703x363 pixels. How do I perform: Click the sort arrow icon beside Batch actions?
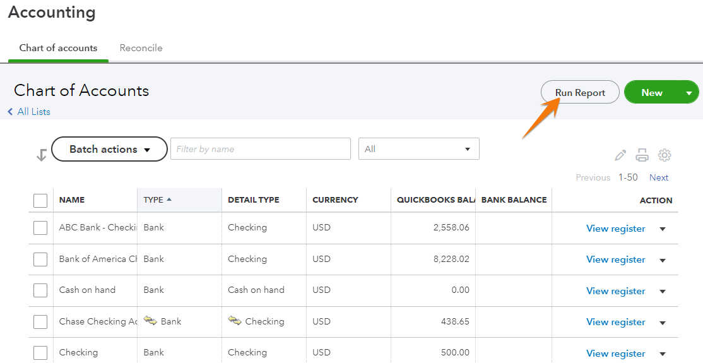point(42,155)
